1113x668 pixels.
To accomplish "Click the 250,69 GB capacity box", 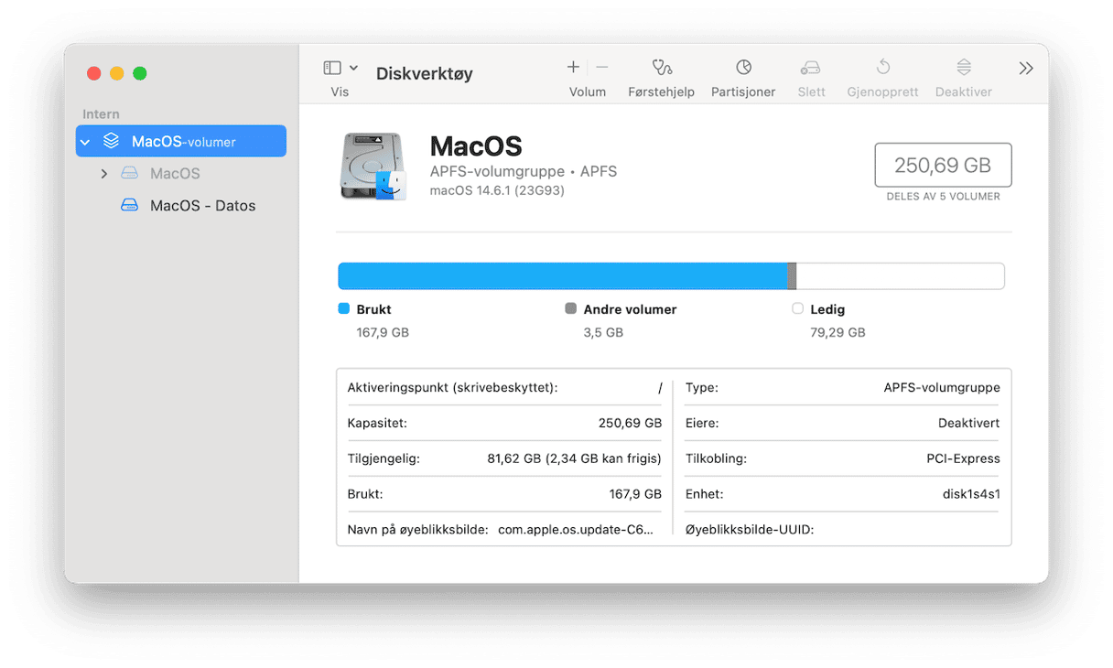I will 943,166.
